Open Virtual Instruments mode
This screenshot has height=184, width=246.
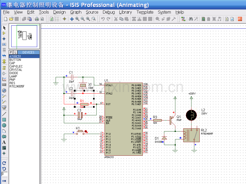click(x=4, y=107)
